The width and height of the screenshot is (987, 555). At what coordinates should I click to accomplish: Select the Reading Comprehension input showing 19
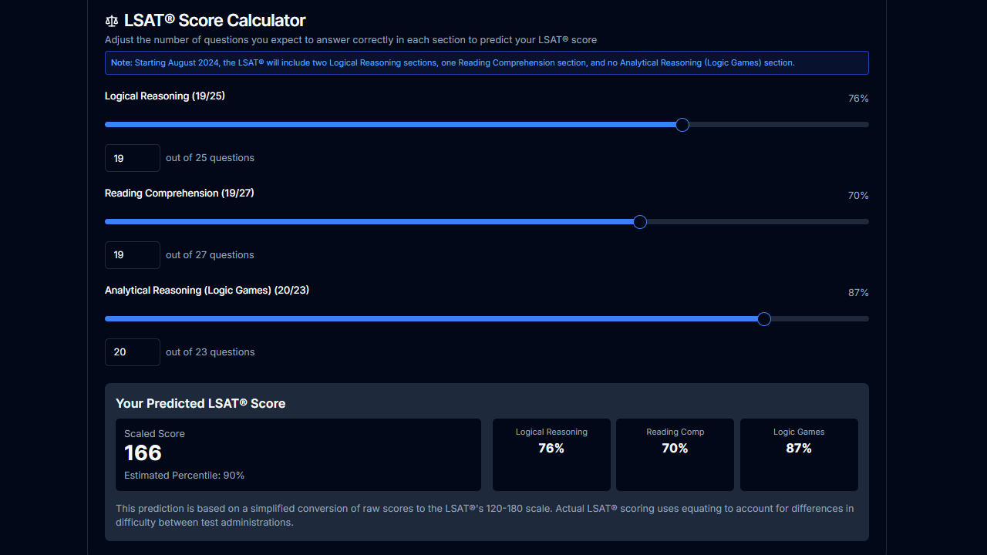(132, 254)
